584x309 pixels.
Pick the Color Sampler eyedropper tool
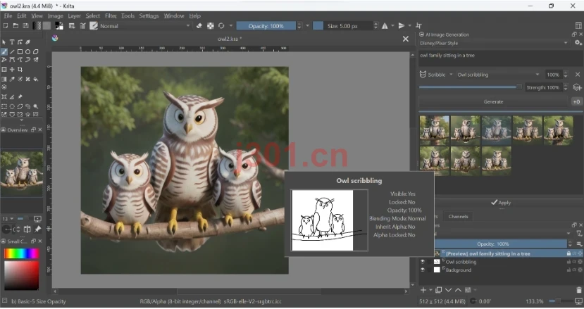click(x=12, y=79)
